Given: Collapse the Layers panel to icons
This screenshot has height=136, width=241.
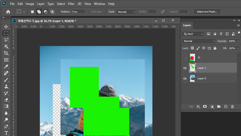Looking at the screenshot, I should [234, 20].
